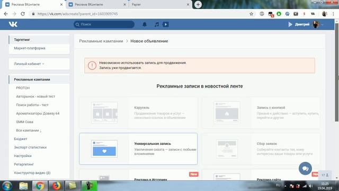Open Поиск работы - тест campaign
Image resolution: width=339 pixels, height=191 pixels.
point(32,105)
